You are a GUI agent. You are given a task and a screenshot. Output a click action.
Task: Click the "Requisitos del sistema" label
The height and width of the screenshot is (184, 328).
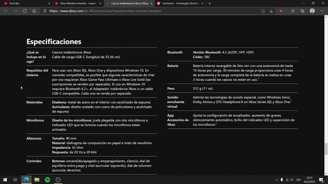click(37, 73)
